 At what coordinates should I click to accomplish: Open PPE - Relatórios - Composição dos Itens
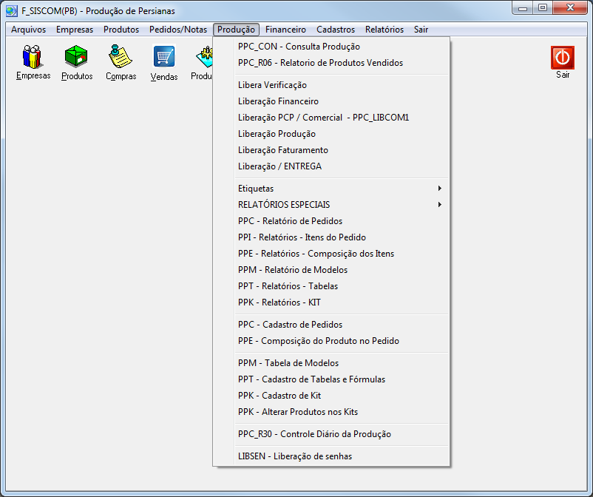point(342,254)
